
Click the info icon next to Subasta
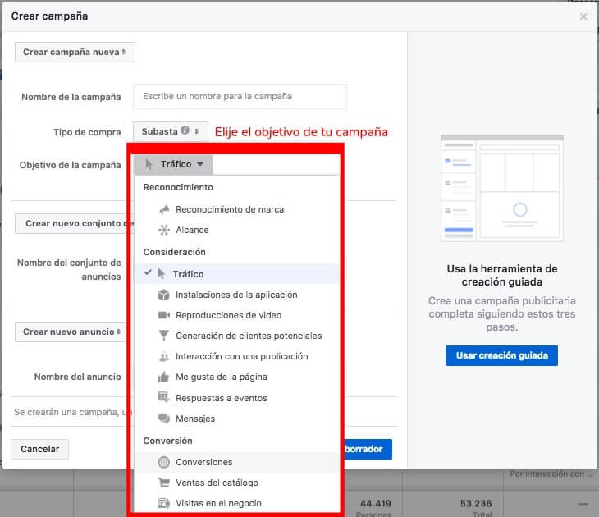185,130
